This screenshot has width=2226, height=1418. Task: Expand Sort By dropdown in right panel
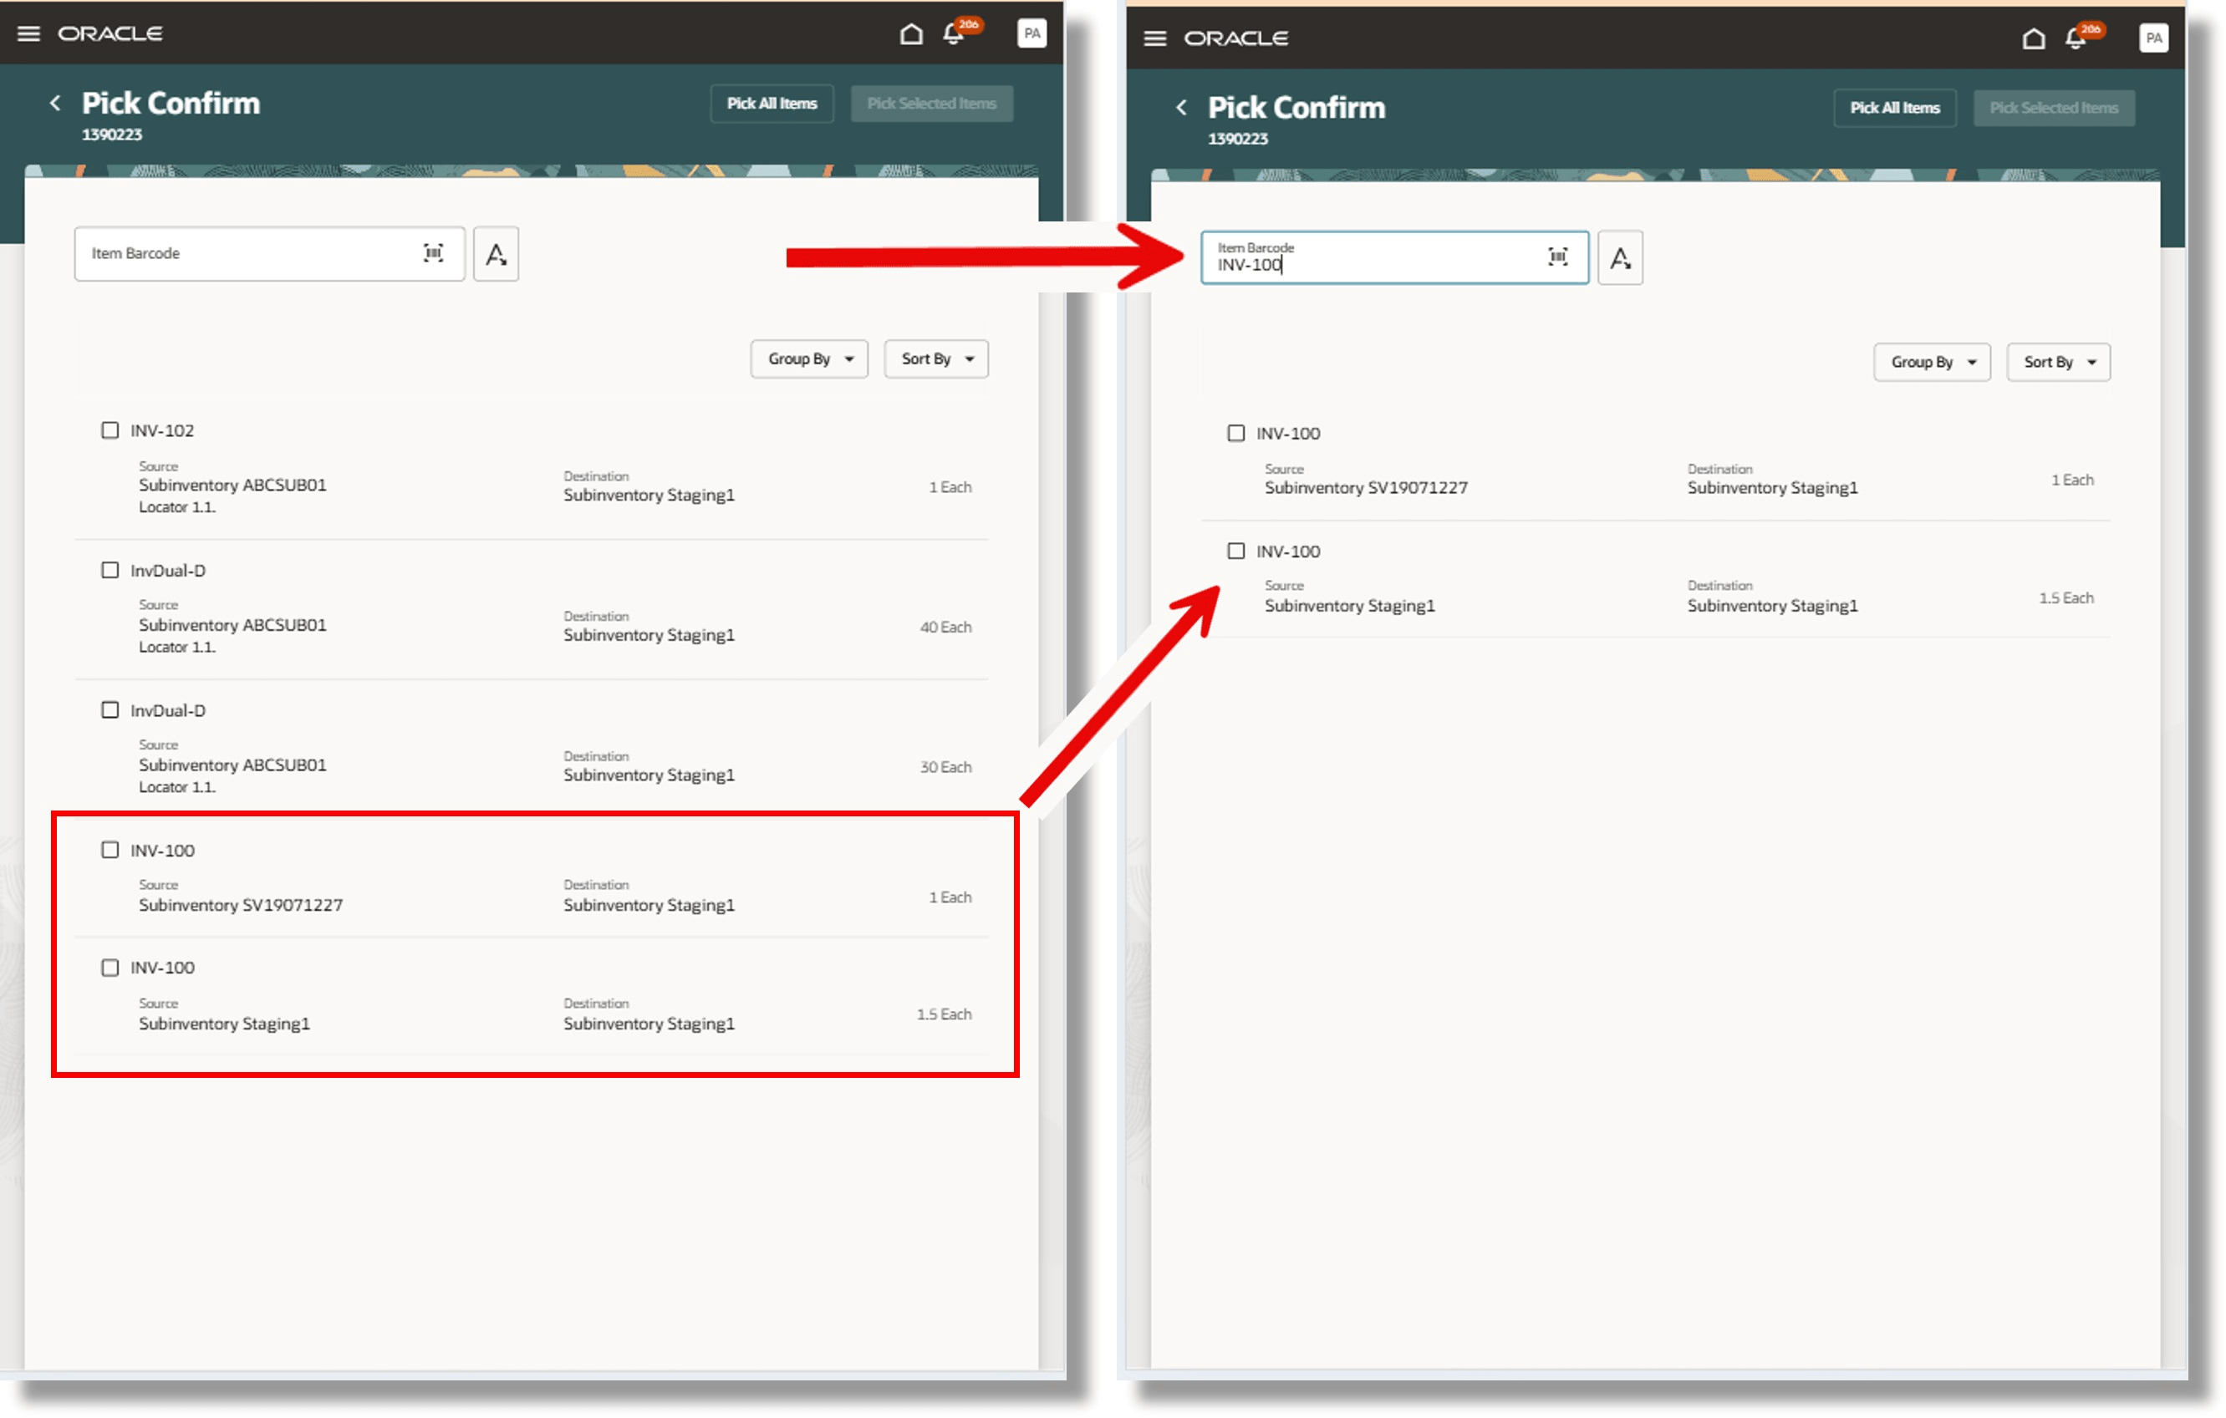[2058, 362]
